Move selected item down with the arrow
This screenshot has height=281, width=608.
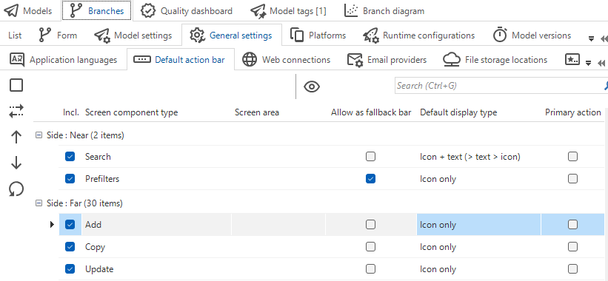[x=16, y=163]
